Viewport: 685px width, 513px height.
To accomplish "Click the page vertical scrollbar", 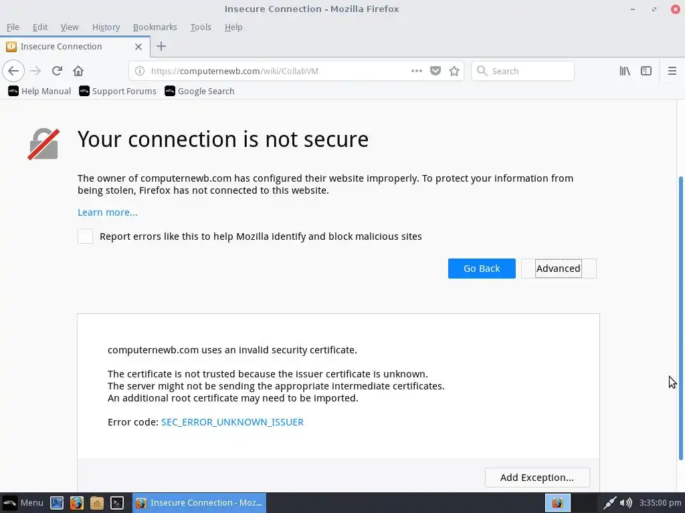I will [x=680, y=317].
